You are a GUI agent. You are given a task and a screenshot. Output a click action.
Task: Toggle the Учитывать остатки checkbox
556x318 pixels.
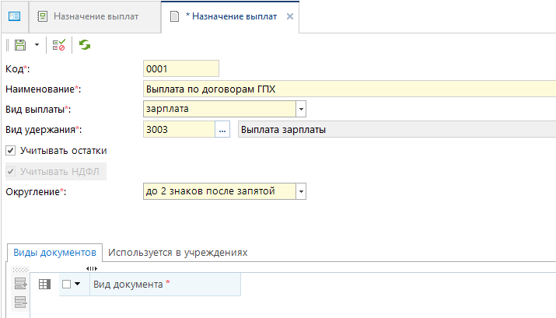tap(11, 151)
